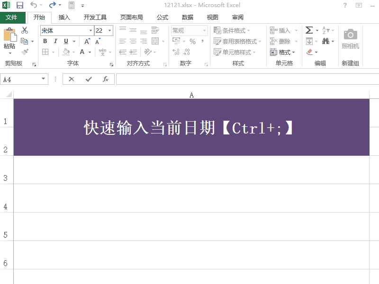Open Find and Select binoculars icon

pyautogui.click(x=327, y=41)
